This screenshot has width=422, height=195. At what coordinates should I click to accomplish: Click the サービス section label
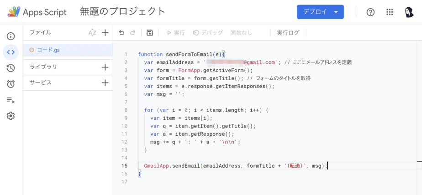coord(40,83)
